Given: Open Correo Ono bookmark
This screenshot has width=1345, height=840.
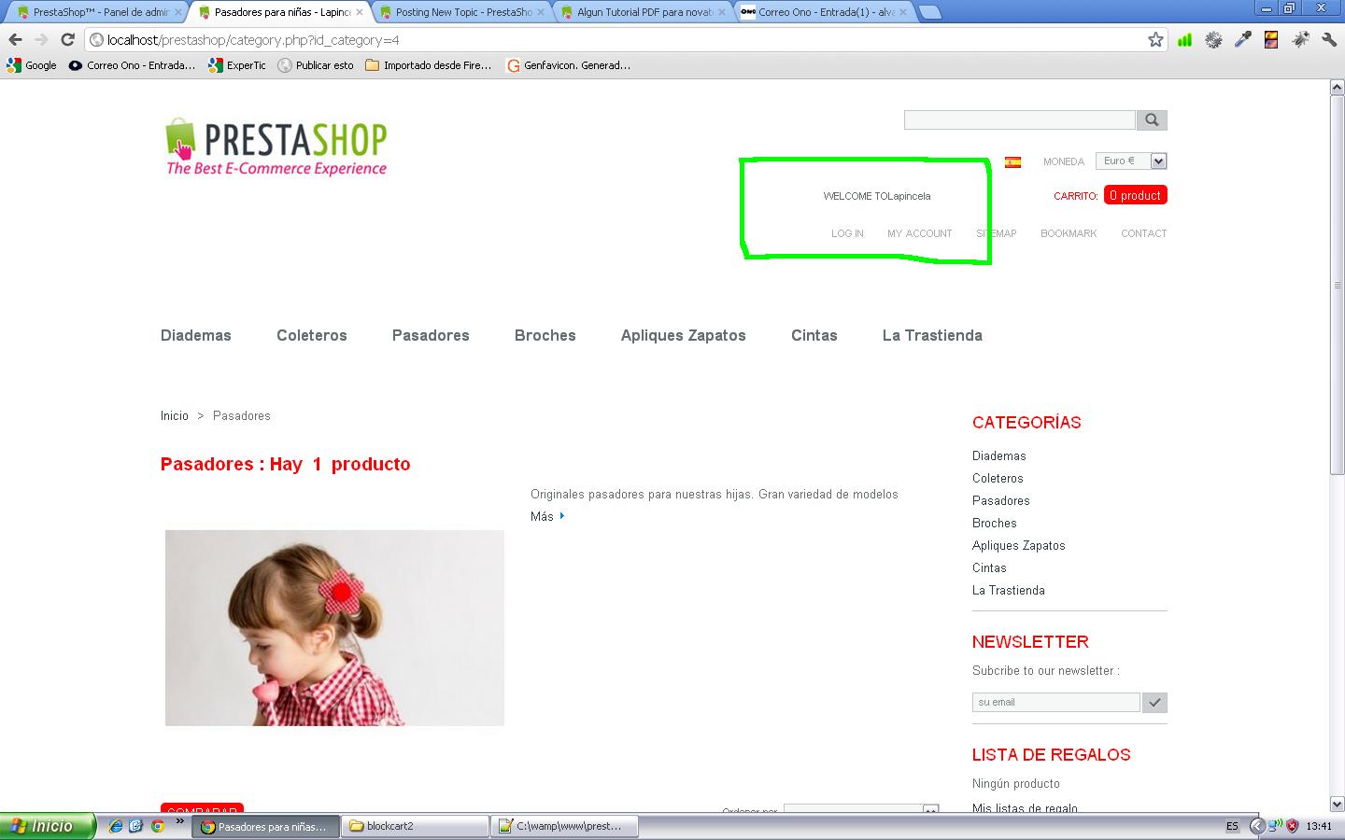Looking at the screenshot, I should tap(132, 65).
